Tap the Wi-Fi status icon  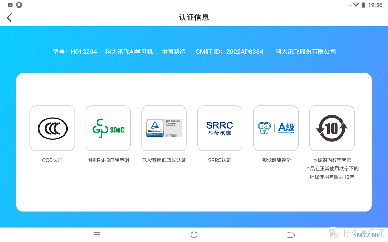[x=356, y=5]
